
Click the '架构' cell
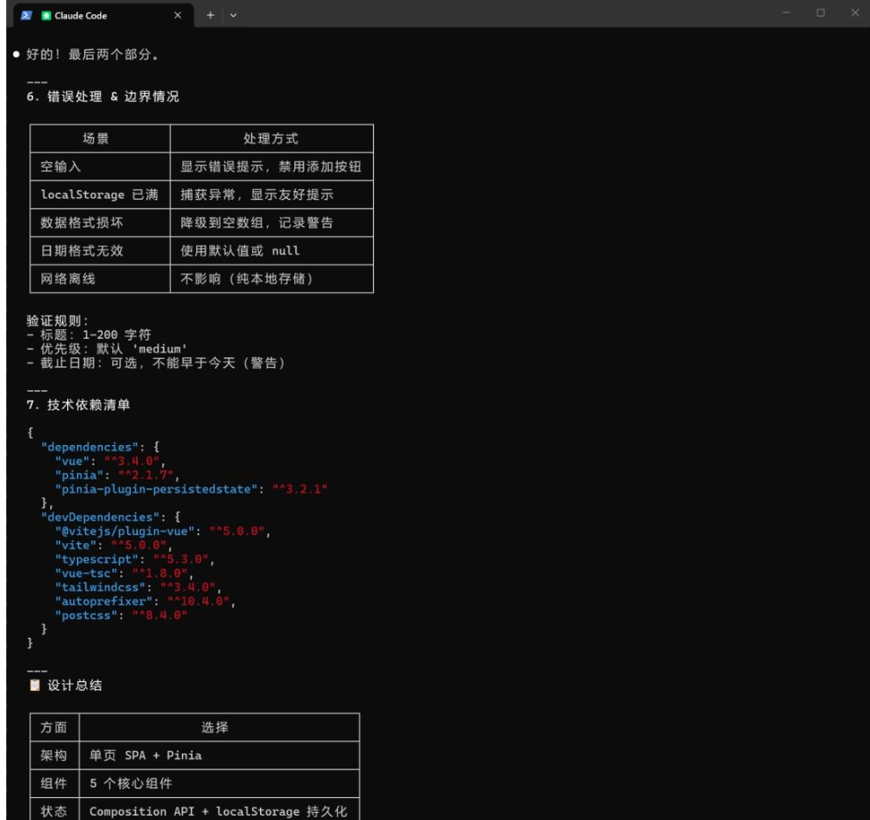coord(54,755)
